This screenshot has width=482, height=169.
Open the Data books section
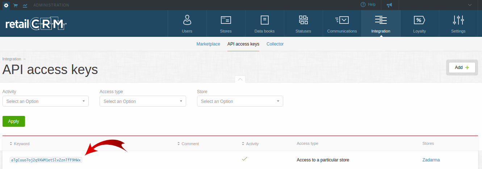click(265, 23)
